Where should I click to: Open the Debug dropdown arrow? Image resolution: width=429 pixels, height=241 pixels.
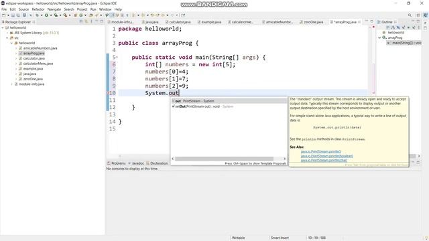[x=42, y=15]
